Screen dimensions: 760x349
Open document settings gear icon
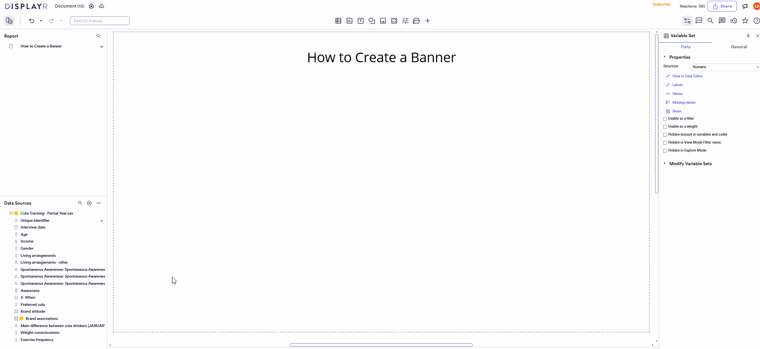coord(91,6)
